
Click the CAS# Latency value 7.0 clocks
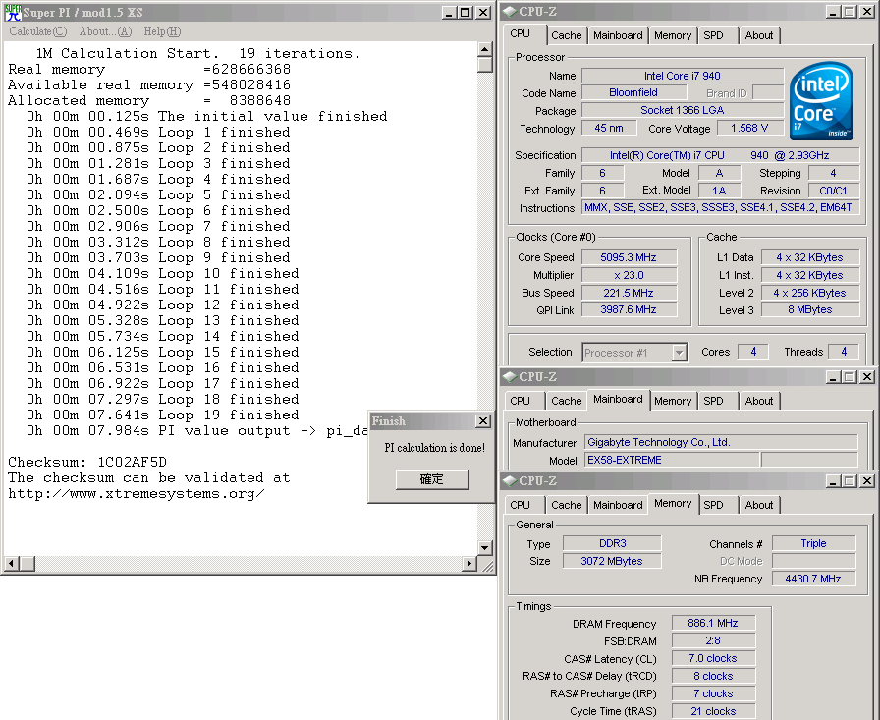click(x=713, y=658)
